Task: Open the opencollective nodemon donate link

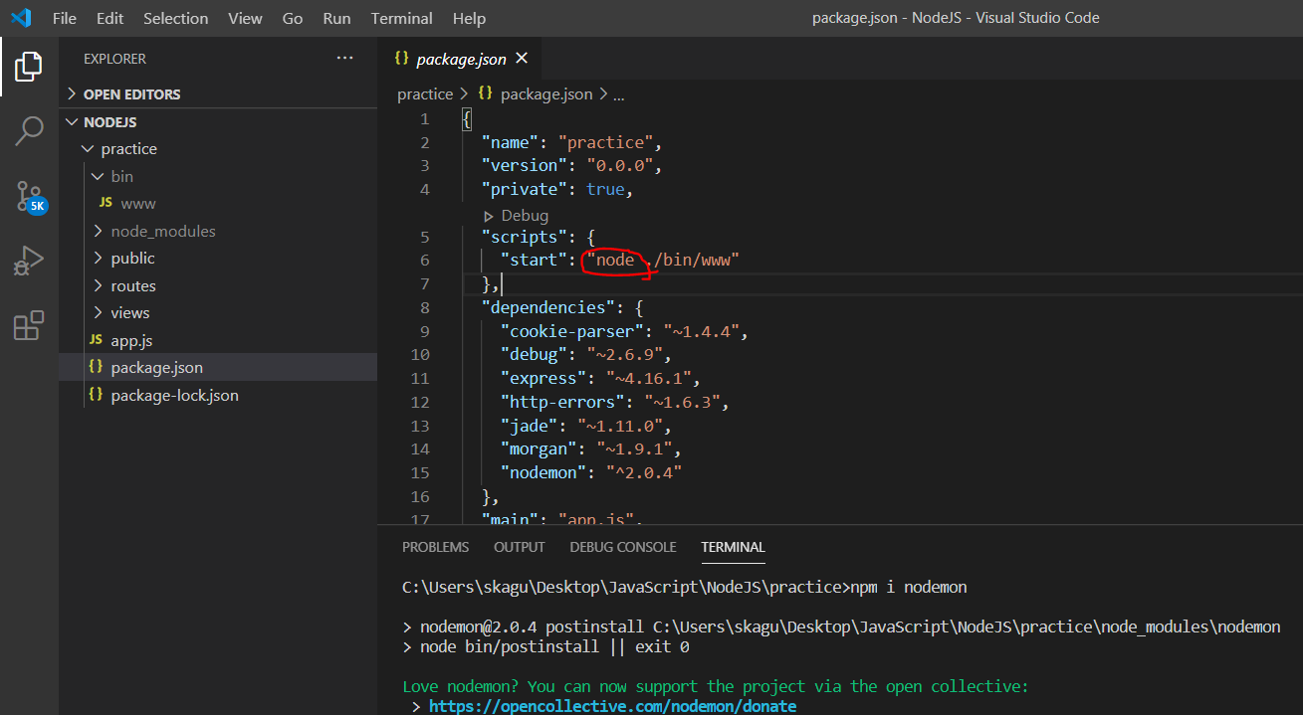Action: [x=612, y=706]
